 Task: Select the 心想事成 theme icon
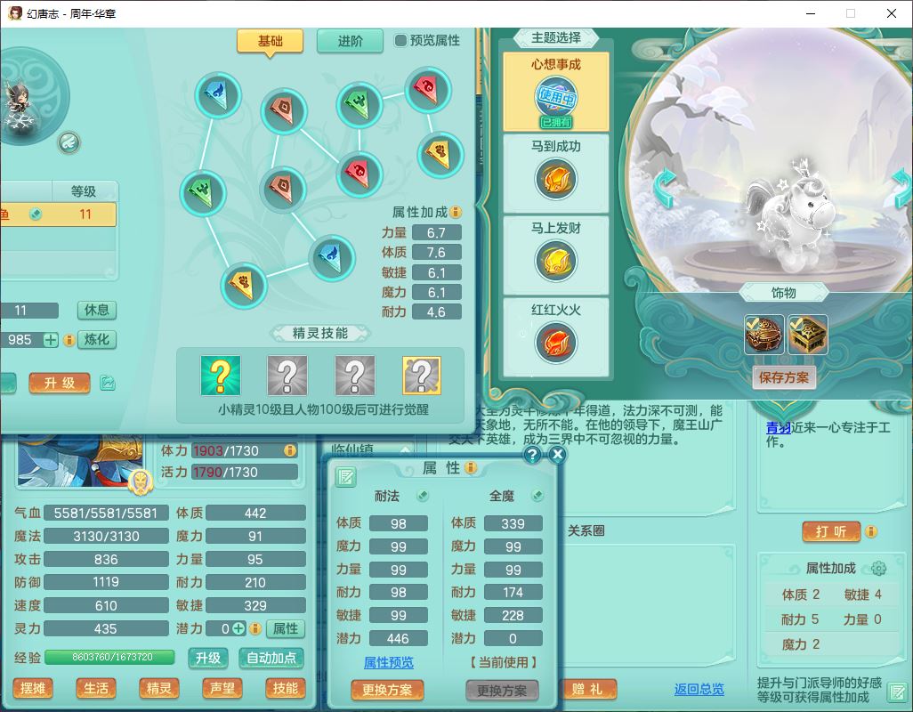[x=555, y=98]
